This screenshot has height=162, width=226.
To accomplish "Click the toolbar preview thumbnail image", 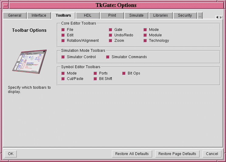I will 30,61.
